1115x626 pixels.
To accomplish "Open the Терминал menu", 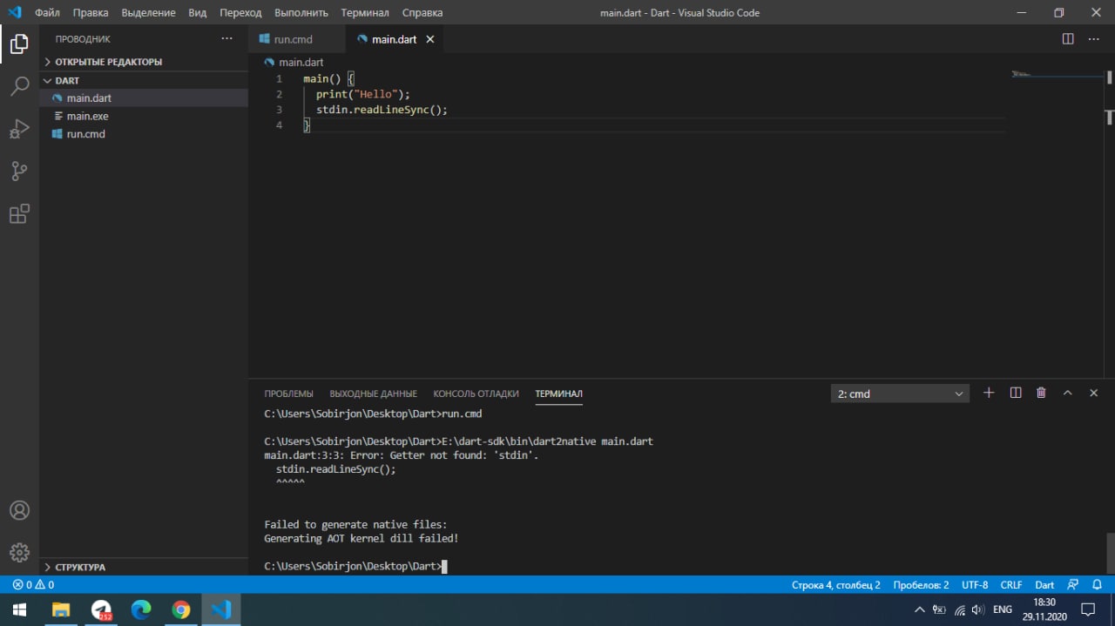I will [365, 13].
